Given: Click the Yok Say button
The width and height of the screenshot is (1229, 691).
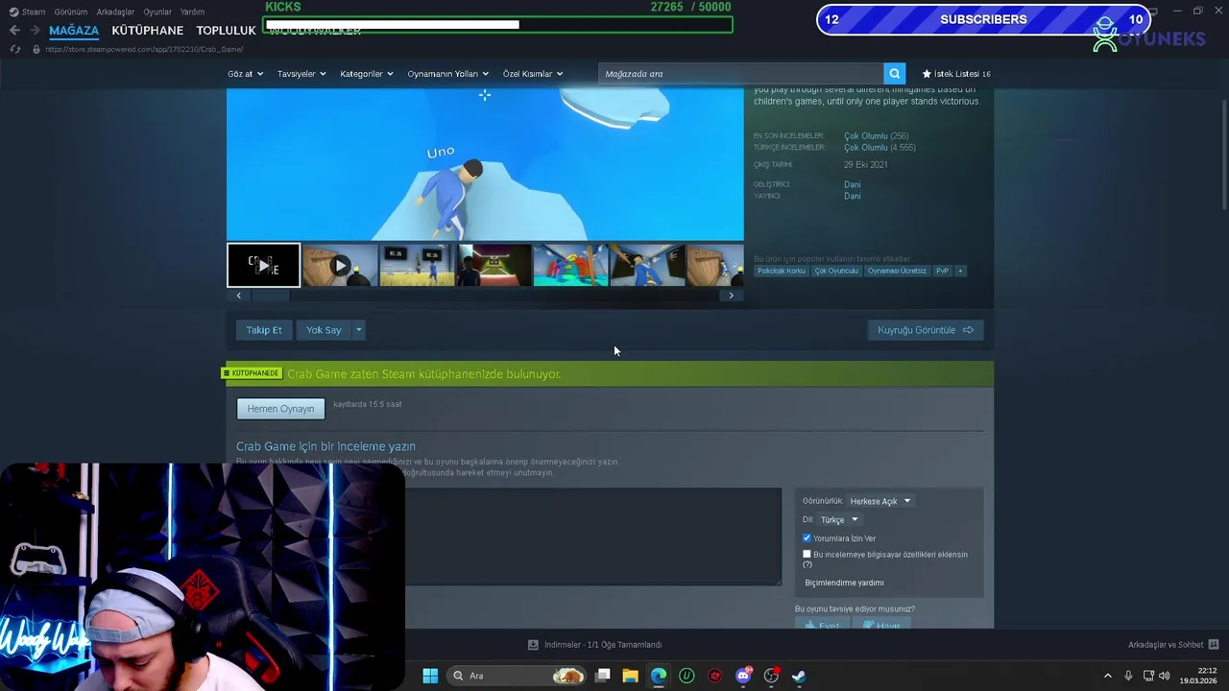Looking at the screenshot, I should click(324, 330).
